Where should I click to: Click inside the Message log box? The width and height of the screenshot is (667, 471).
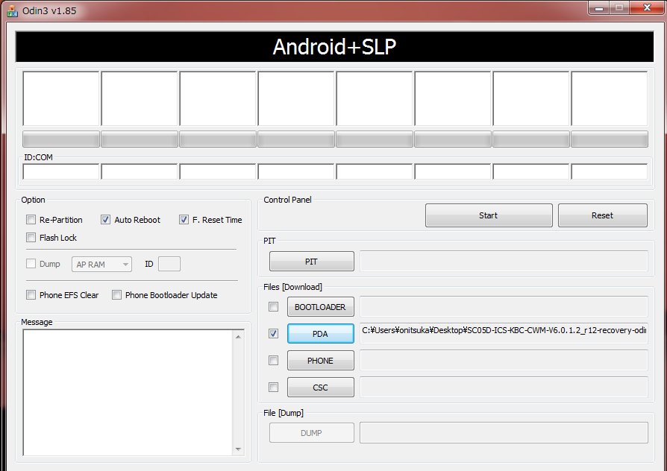128,392
